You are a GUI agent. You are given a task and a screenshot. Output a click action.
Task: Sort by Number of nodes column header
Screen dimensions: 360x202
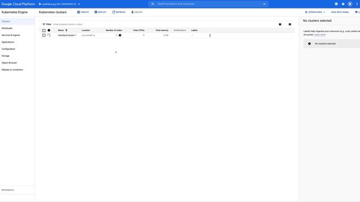point(114,30)
